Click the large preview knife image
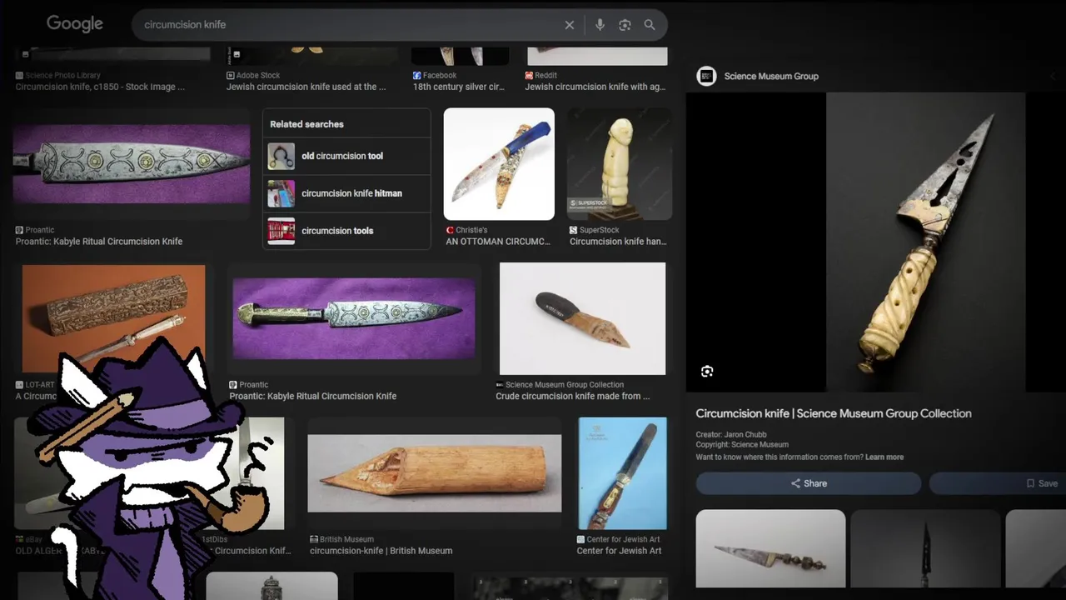1066x600 pixels. coord(925,242)
